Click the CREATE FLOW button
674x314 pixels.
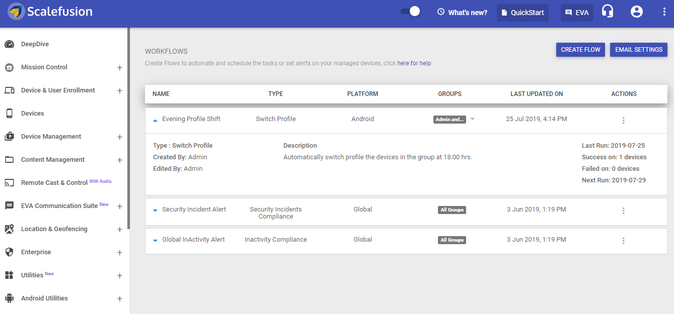580,49
